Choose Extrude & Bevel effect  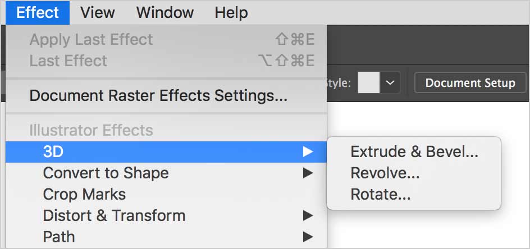414,151
